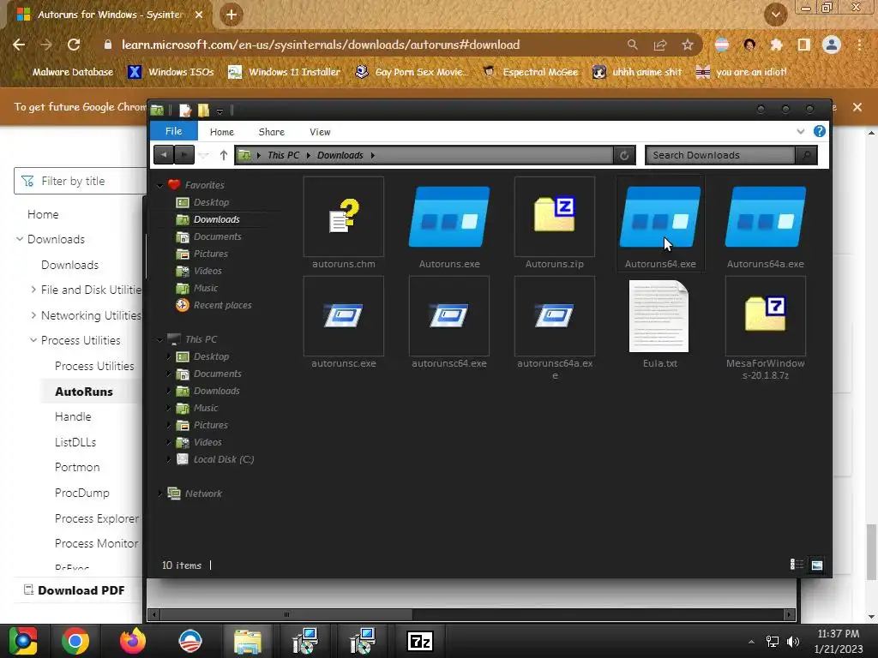Select the autorunsc64a.exe file

click(555, 328)
